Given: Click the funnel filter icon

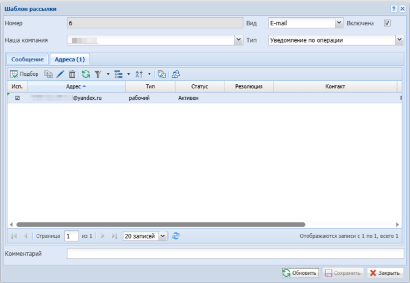Looking at the screenshot, I should pyautogui.click(x=98, y=74).
